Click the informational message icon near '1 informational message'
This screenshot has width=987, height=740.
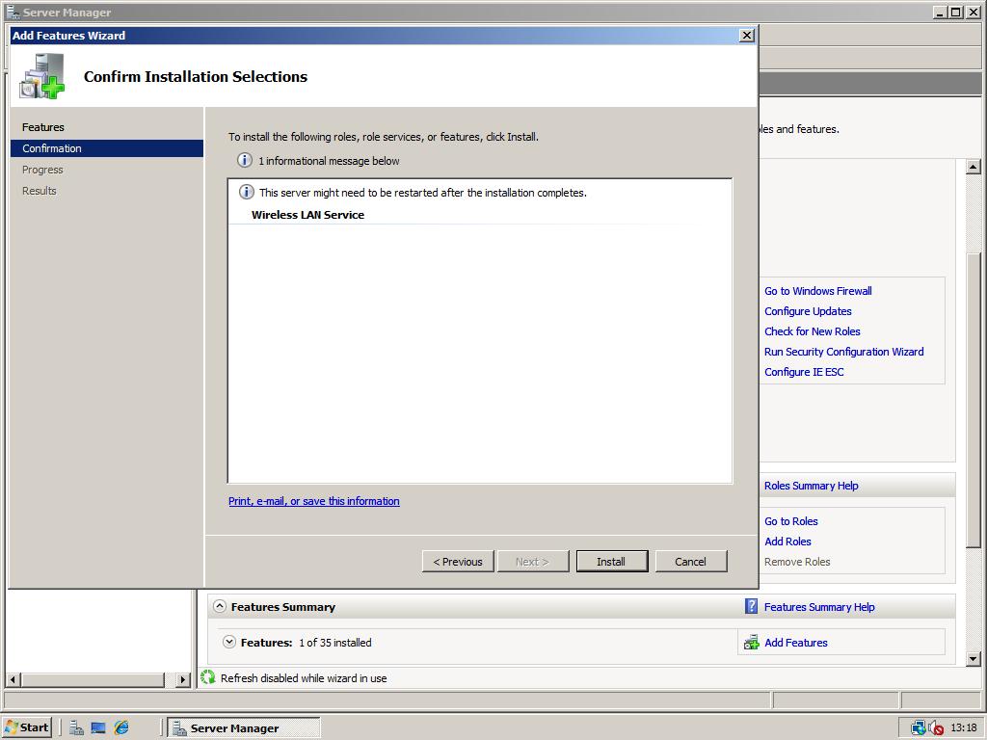click(x=244, y=161)
